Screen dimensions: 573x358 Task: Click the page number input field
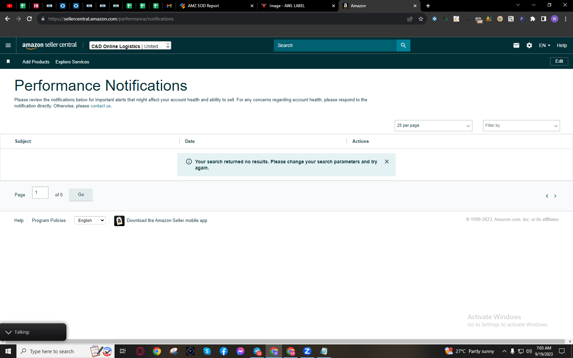click(x=40, y=193)
